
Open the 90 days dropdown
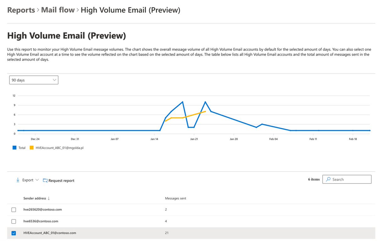pos(33,80)
